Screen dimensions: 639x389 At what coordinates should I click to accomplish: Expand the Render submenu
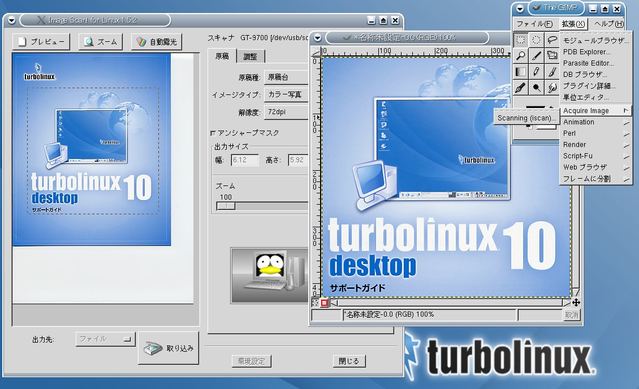[595, 145]
